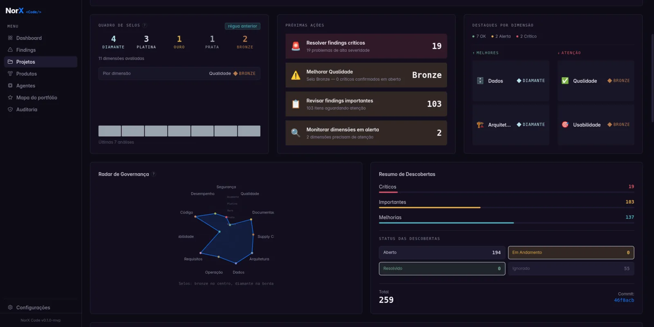Viewport: 654px width, 327px height.
Task: Open commit link 46f8acb
Action: 624,300
